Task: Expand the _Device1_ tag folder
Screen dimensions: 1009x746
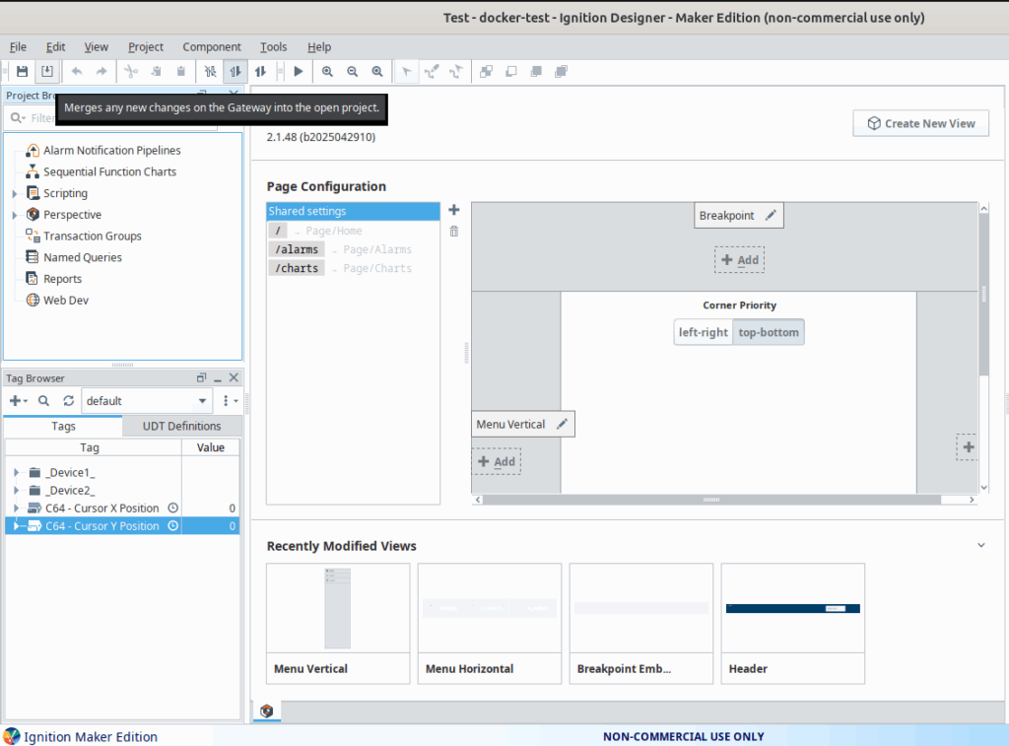Action: [16, 473]
